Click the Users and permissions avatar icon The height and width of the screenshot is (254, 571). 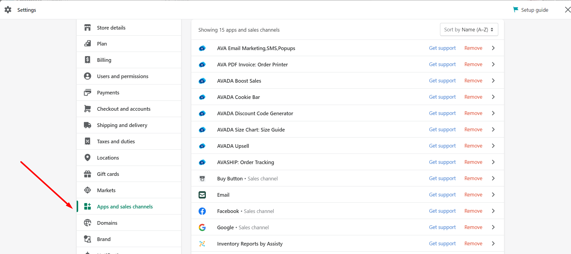(x=88, y=76)
